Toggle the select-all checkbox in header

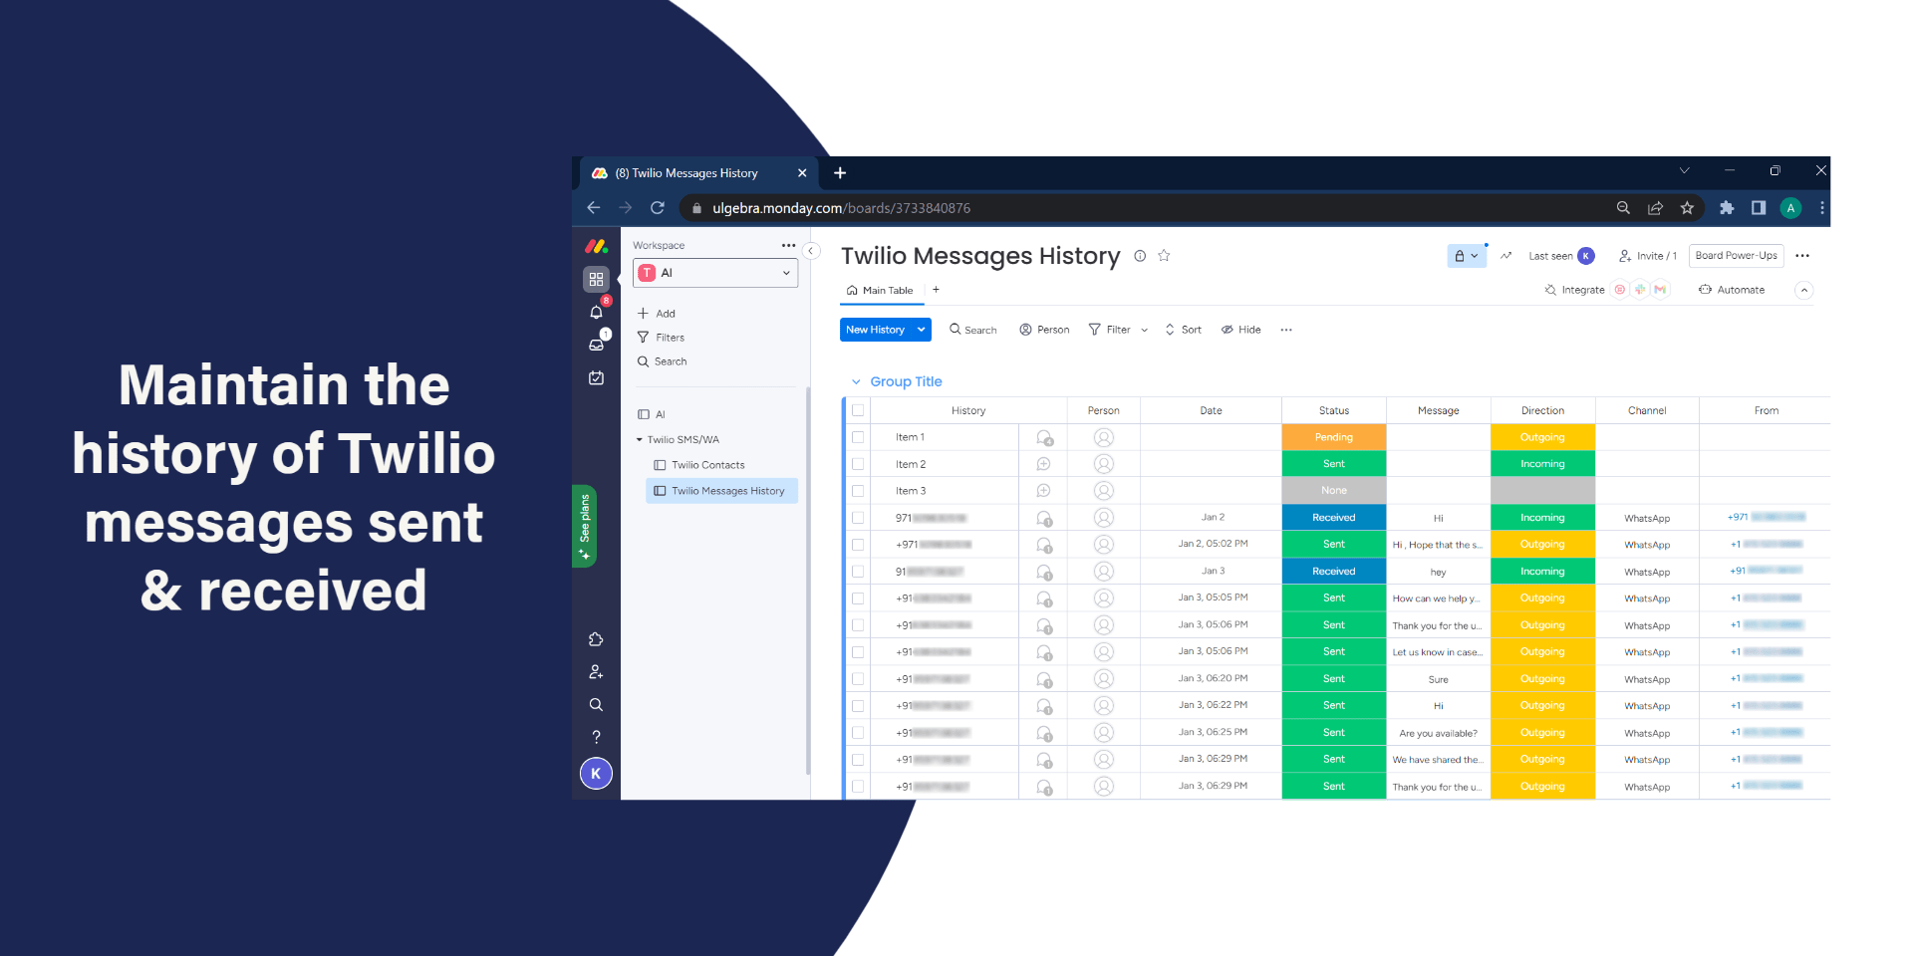(858, 410)
